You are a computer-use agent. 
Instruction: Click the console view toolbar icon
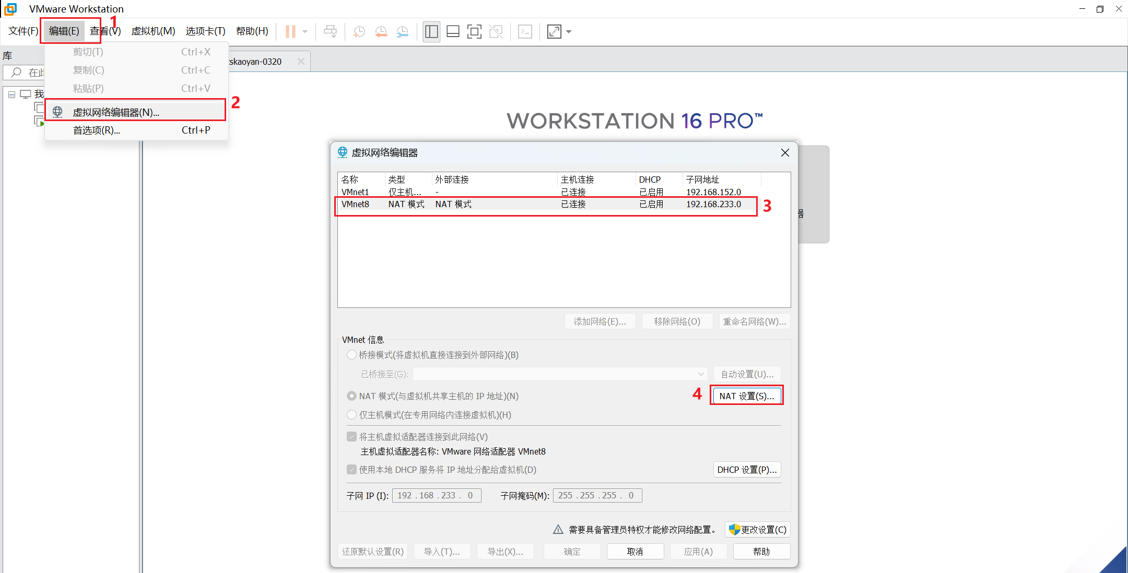(x=525, y=32)
